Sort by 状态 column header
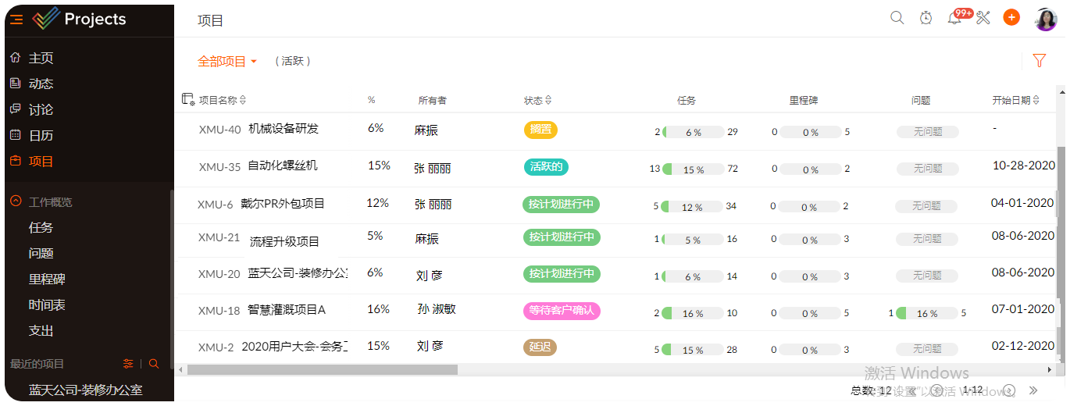 coord(537,100)
